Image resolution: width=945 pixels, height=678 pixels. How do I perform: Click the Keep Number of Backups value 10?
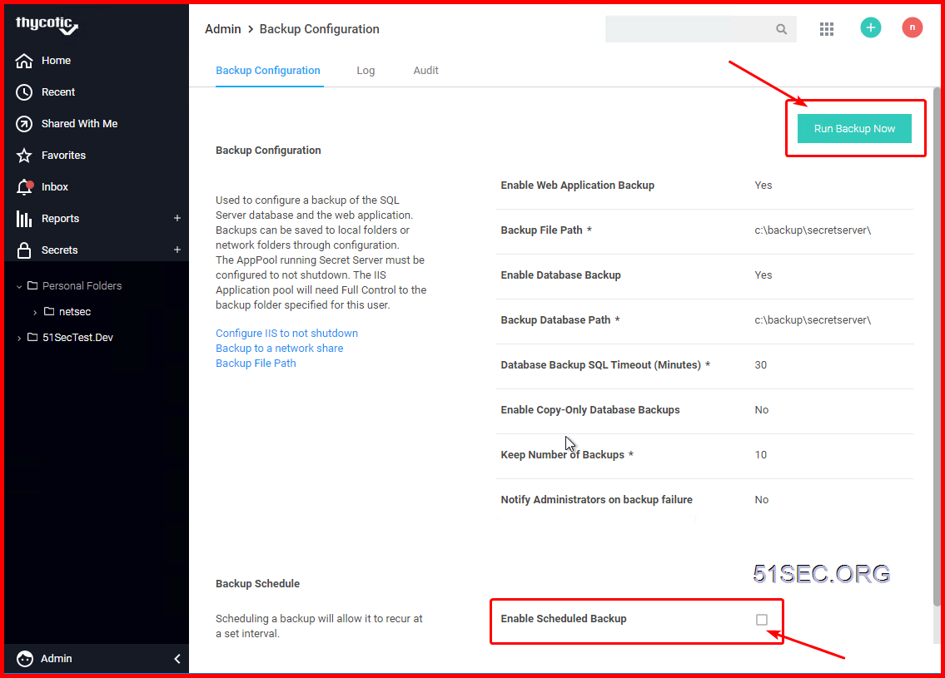[x=761, y=454]
